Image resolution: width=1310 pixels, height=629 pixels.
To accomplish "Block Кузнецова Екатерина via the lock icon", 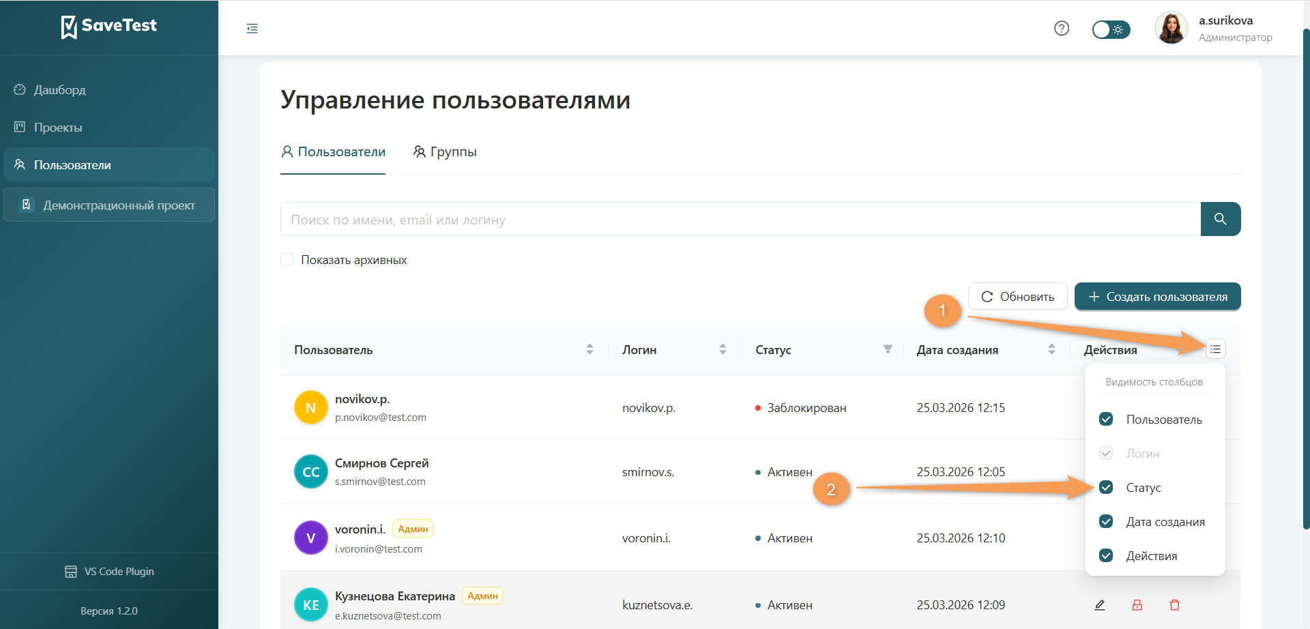I will click(x=1137, y=604).
